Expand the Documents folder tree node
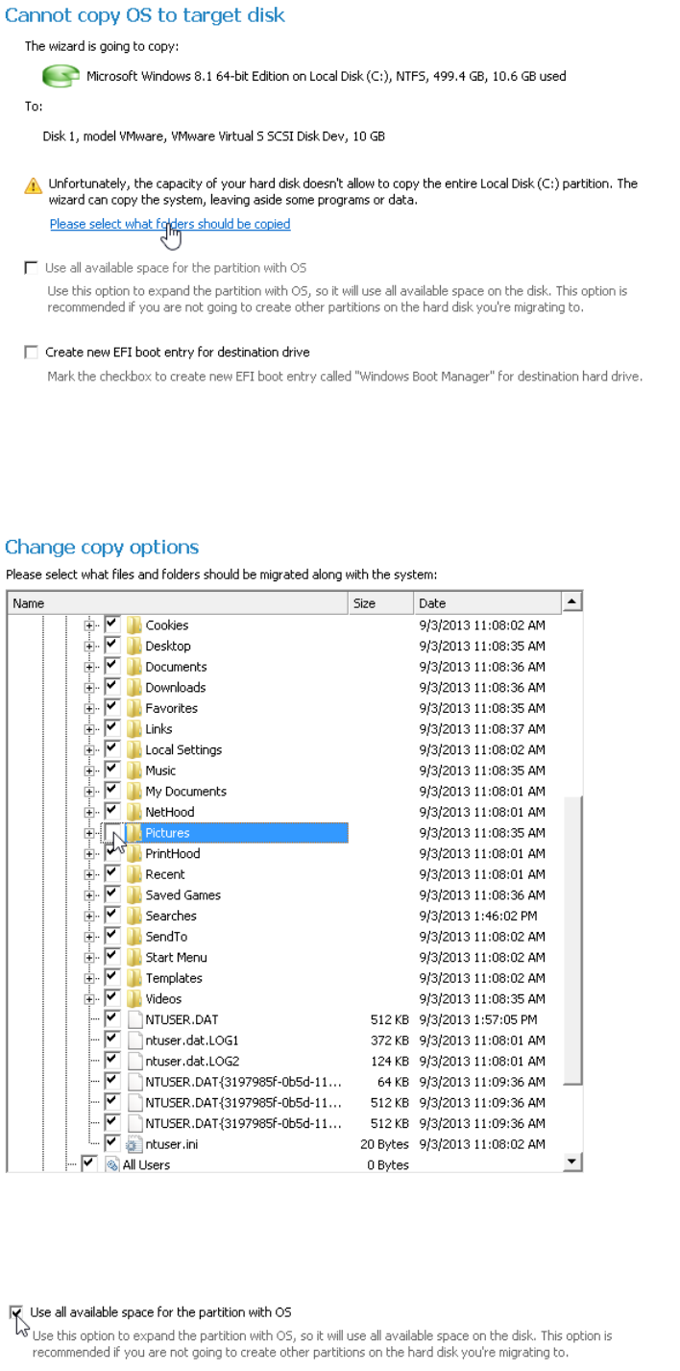This screenshot has height=1371, width=680. (89, 667)
